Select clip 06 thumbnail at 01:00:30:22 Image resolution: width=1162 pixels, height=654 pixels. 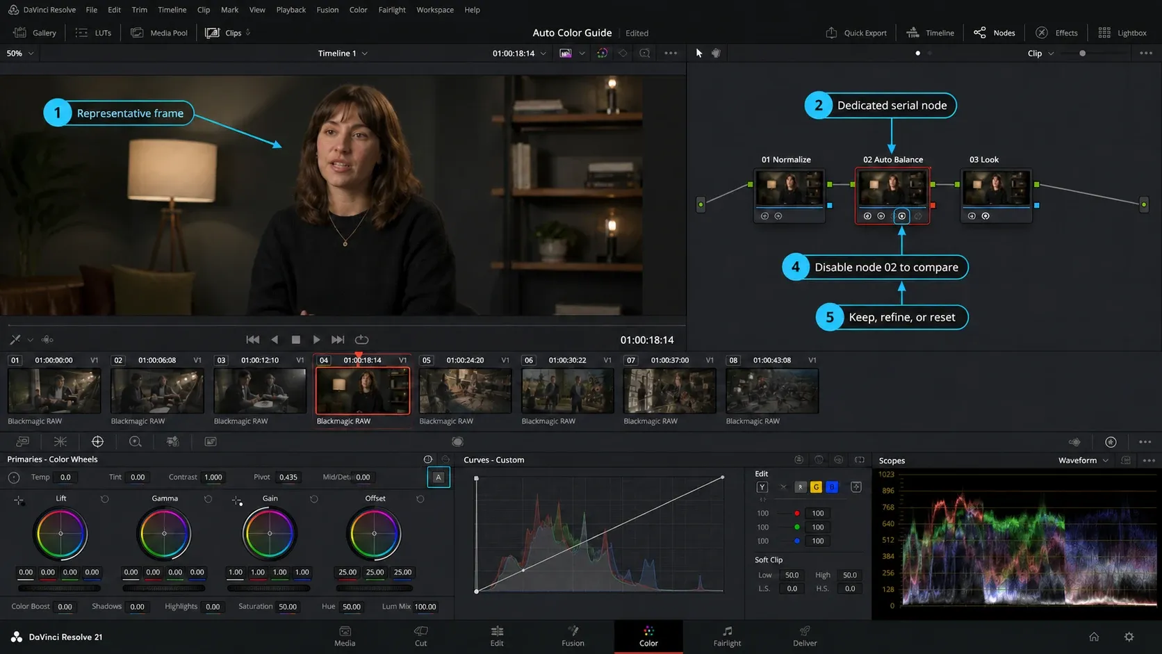coord(568,391)
